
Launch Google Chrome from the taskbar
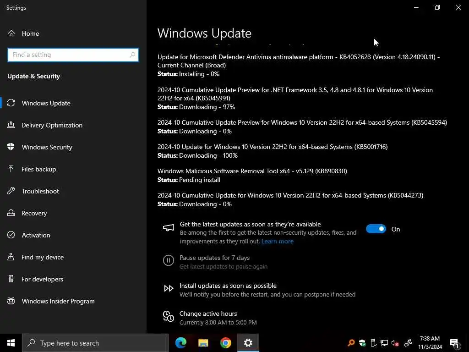click(225, 343)
